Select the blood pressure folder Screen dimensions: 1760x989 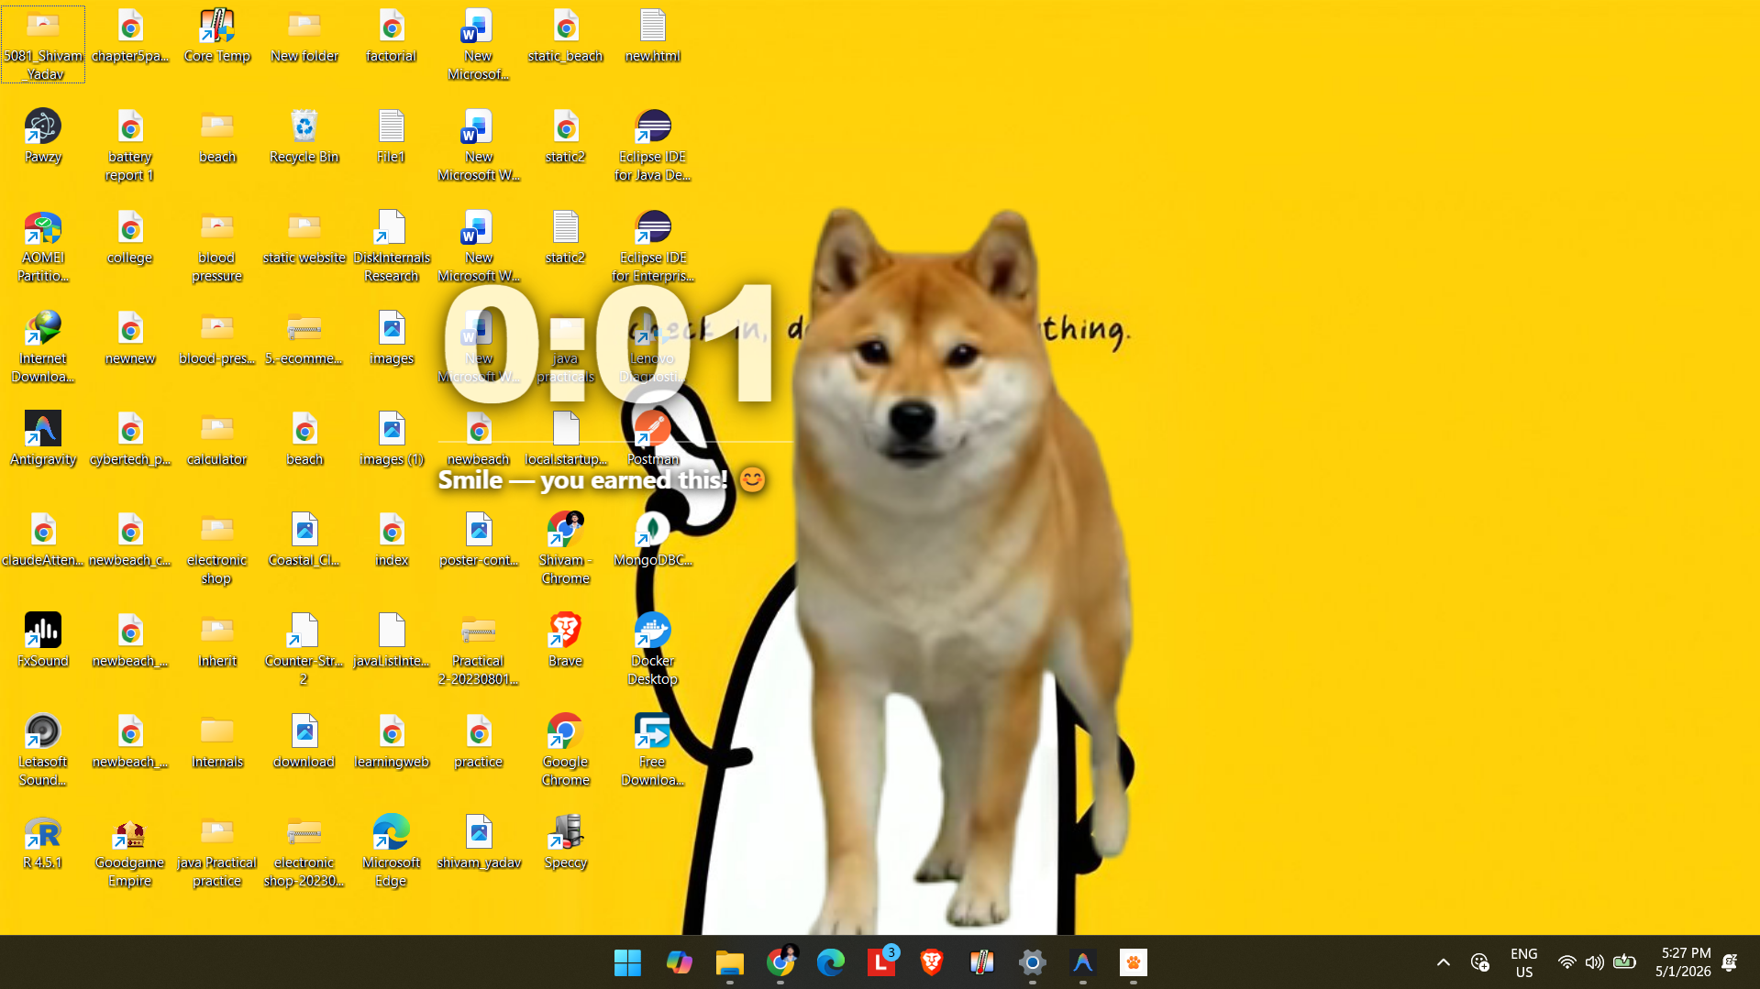[217, 247]
